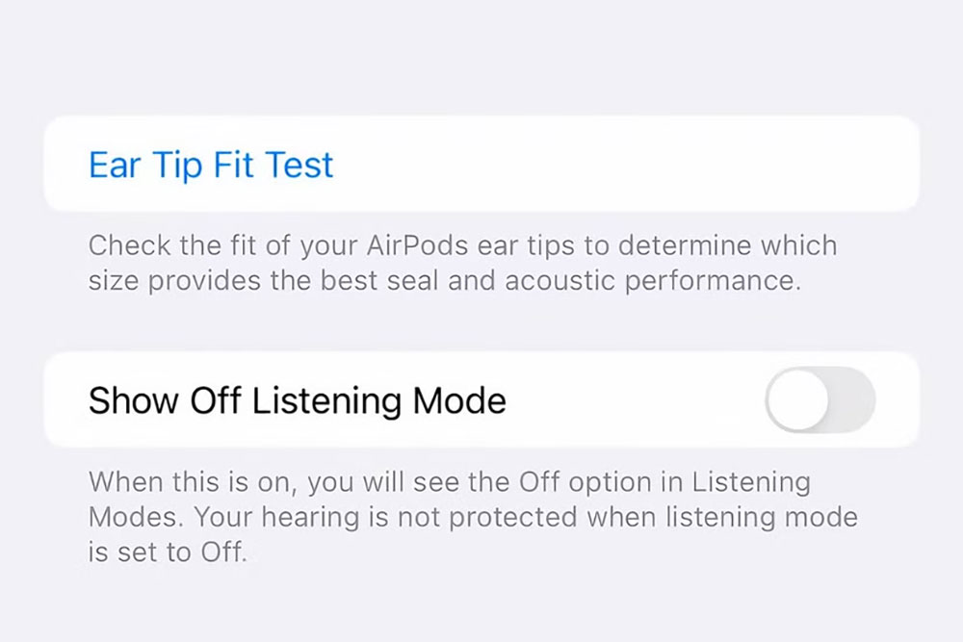Toggle Show Off Listening Mode switch
The width and height of the screenshot is (963, 642).
click(x=820, y=400)
